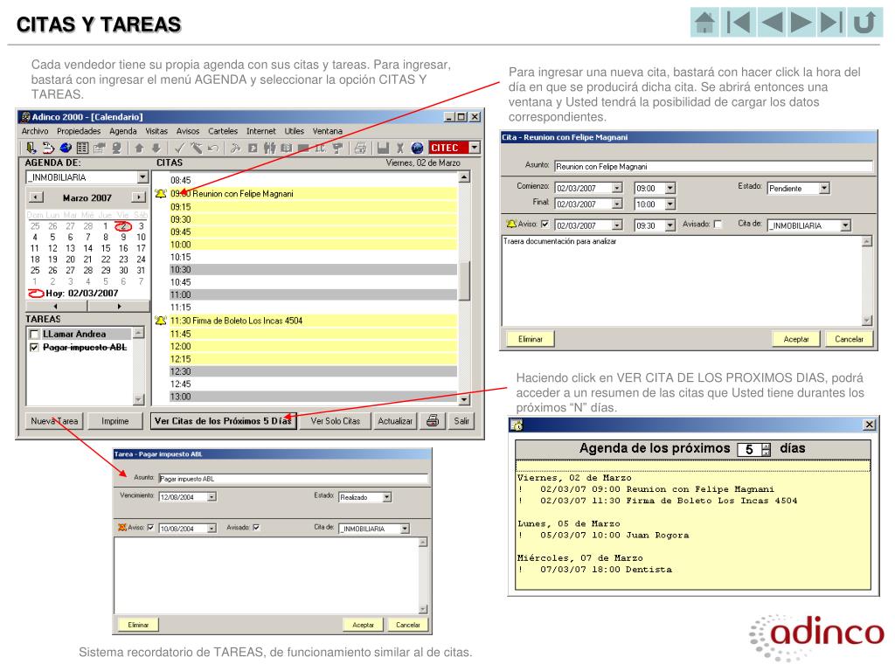Click the table/list toolbar icon
This screenshot has width=895, height=671.
(x=82, y=149)
